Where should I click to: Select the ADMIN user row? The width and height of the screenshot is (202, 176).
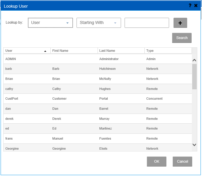pyautogui.click(x=98, y=59)
